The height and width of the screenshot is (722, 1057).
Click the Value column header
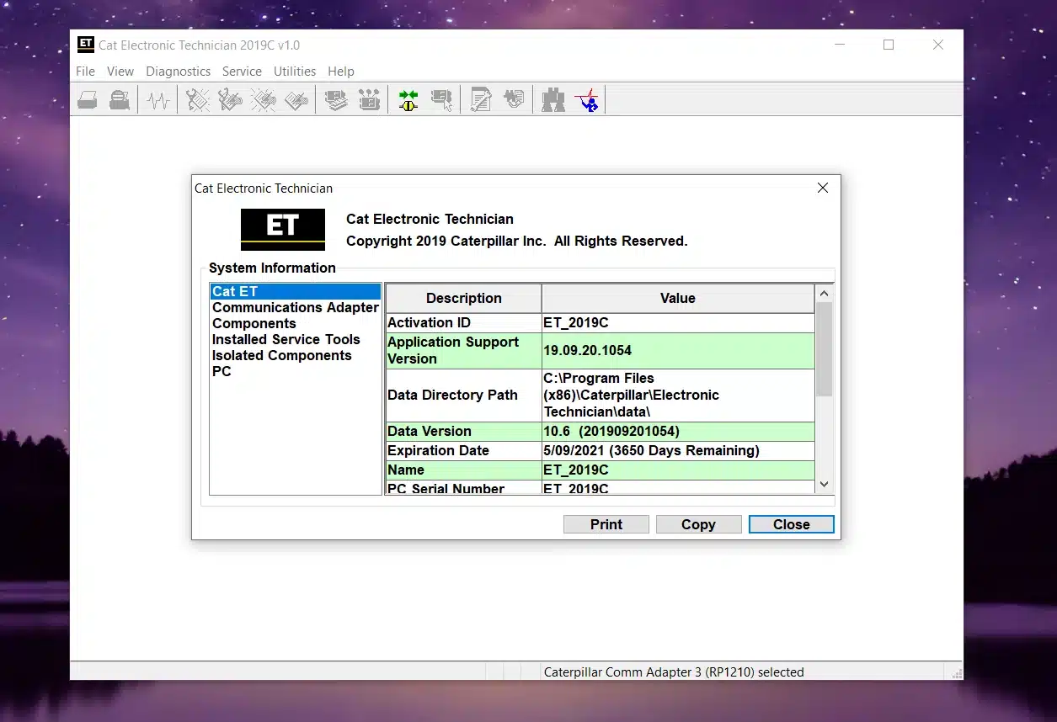pyautogui.click(x=677, y=298)
